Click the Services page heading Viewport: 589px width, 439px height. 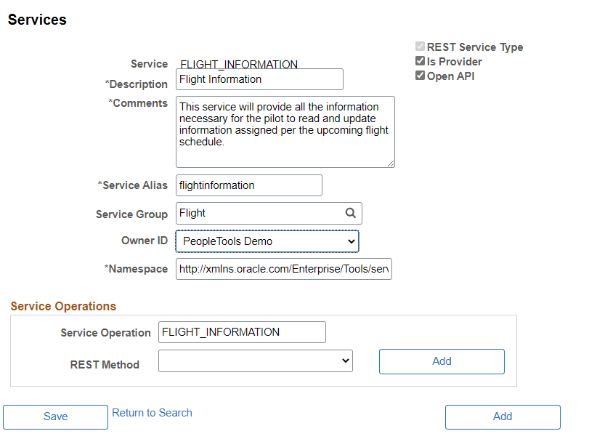pos(36,20)
